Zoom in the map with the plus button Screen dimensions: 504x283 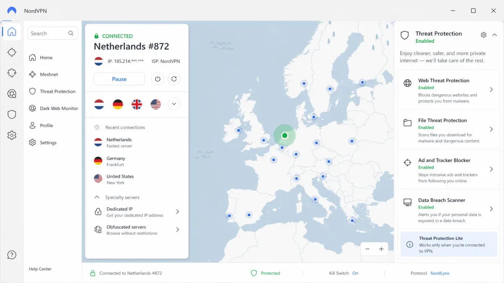pyautogui.click(x=381, y=249)
